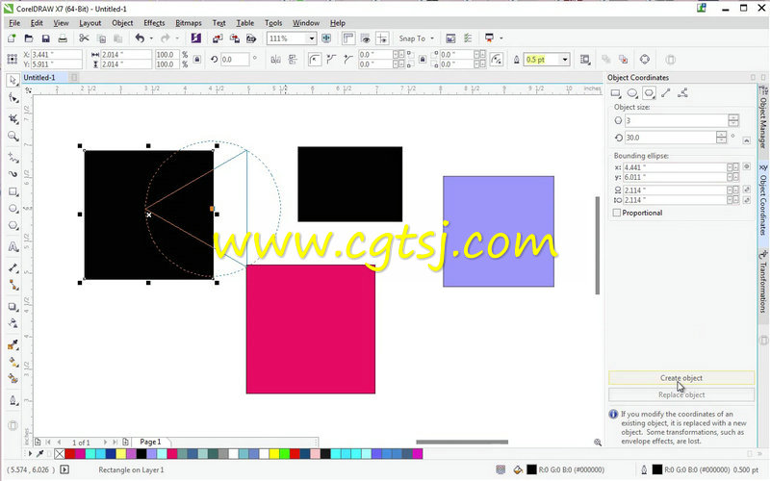Select the Ellipse tool in toolbox
The image size is (770, 481).
(13, 209)
